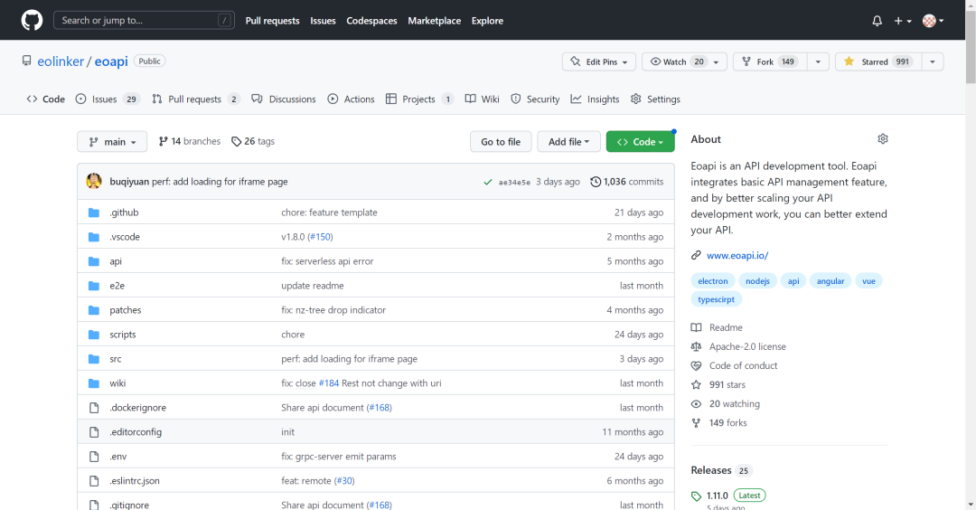976x510 pixels.
Task: Open commit message perf: add loading
Action: click(x=220, y=181)
